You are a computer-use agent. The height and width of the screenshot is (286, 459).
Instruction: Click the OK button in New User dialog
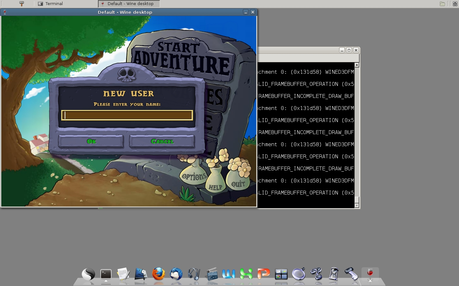coord(91,141)
